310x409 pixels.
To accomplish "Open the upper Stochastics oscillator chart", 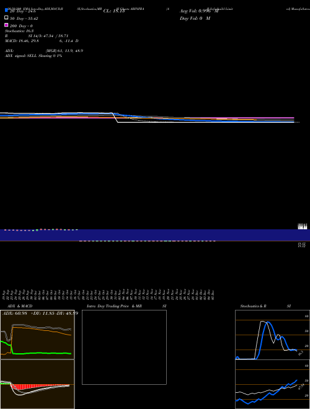I will click(272, 335).
